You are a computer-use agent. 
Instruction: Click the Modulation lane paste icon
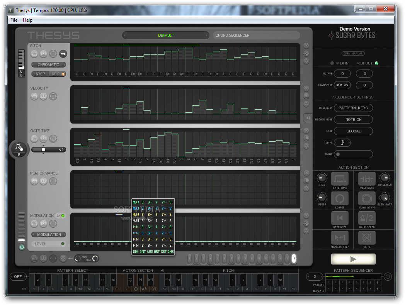(43, 224)
